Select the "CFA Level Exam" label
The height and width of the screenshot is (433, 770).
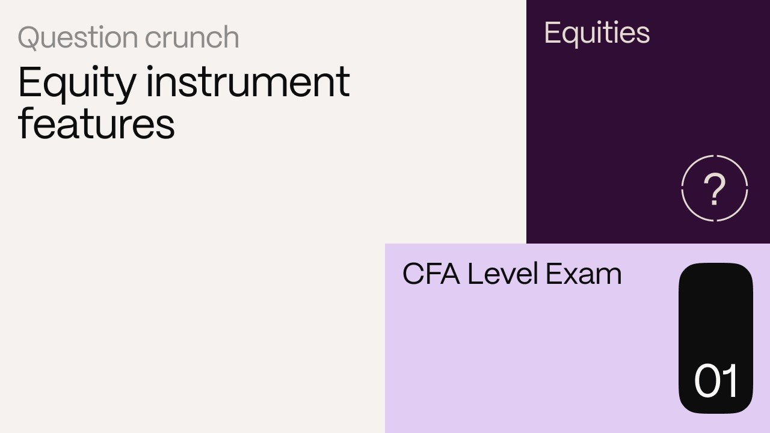click(512, 274)
